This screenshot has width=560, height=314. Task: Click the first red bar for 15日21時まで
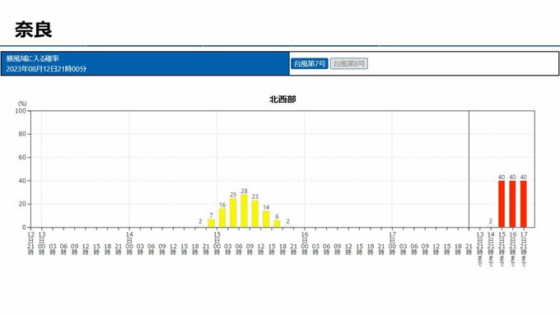click(502, 204)
